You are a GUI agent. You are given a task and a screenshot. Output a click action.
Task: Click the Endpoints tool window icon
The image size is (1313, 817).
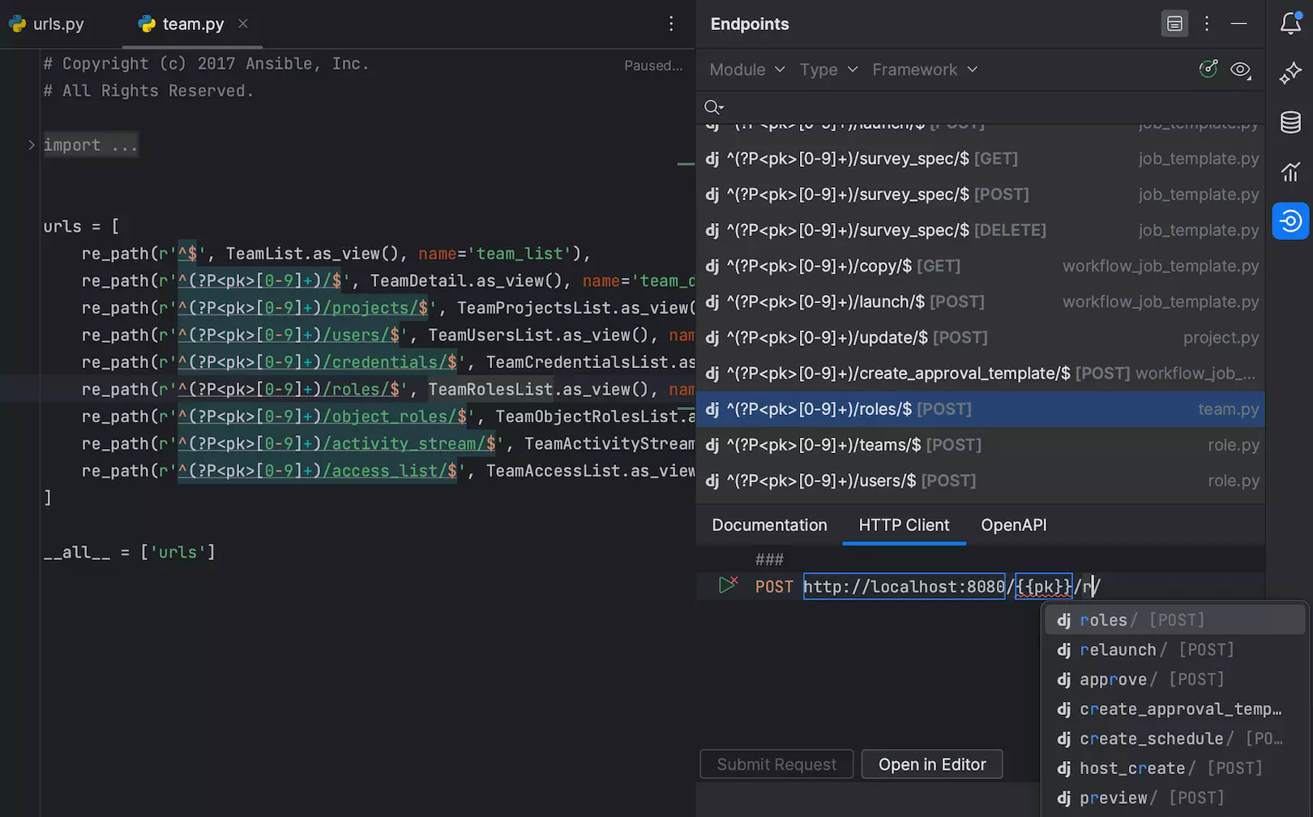coord(1290,220)
